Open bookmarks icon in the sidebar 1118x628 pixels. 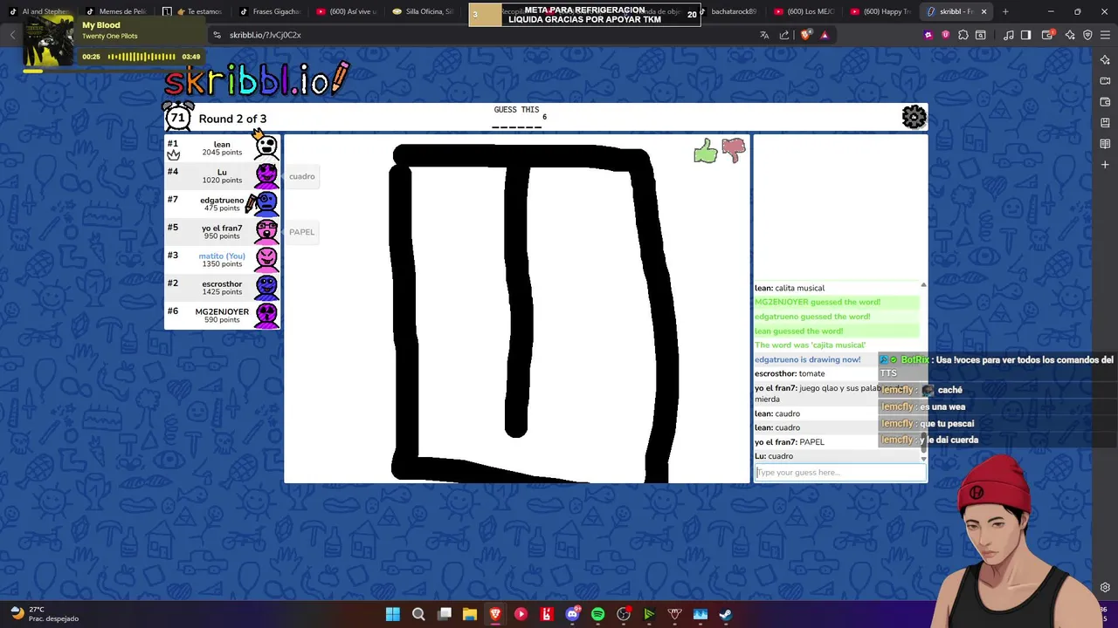1105,123
